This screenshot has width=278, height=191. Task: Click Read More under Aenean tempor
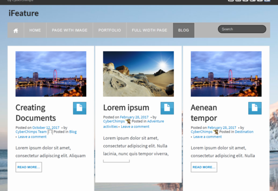coord(204,167)
